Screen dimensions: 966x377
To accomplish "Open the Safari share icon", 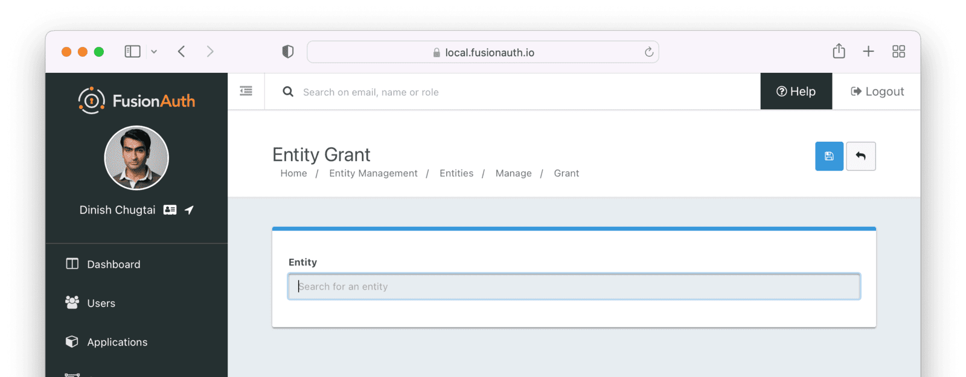I will click(x=839, y=51).
